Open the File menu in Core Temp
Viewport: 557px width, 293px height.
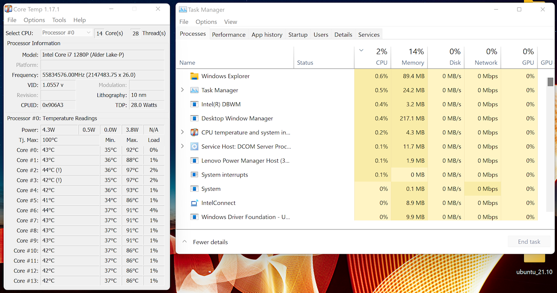coord(12,20)
